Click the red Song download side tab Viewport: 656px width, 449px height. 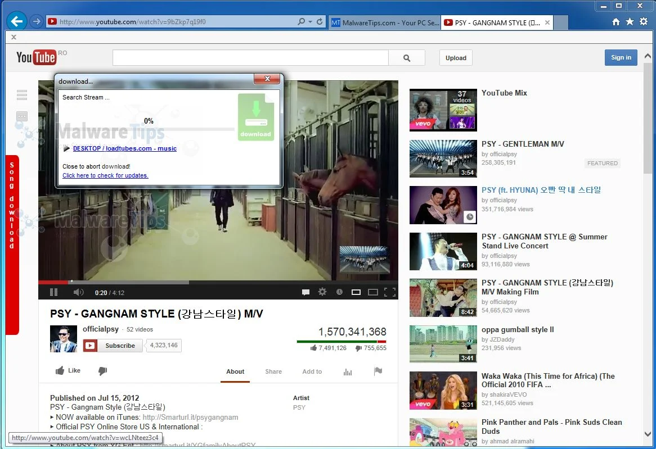[12, 245]
